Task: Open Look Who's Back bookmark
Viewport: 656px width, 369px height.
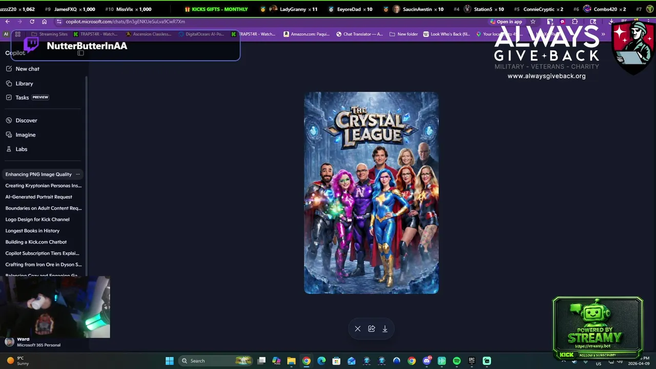Action: click(446, 34)
